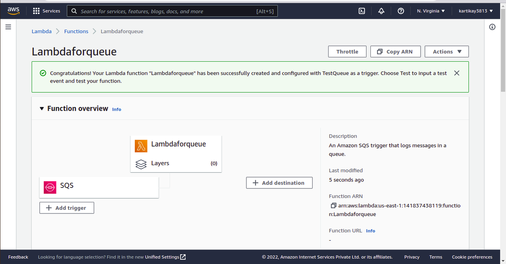Click the description text about SQS trigger
Screen dimensions: 506x264
pos(387,150)
